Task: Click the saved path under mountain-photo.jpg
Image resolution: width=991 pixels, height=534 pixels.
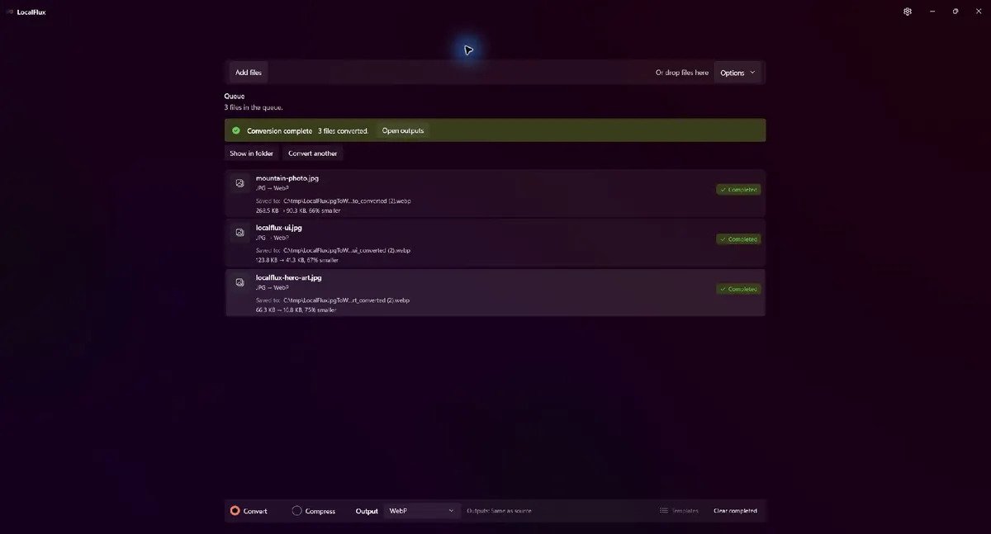Action: (347, 201)
